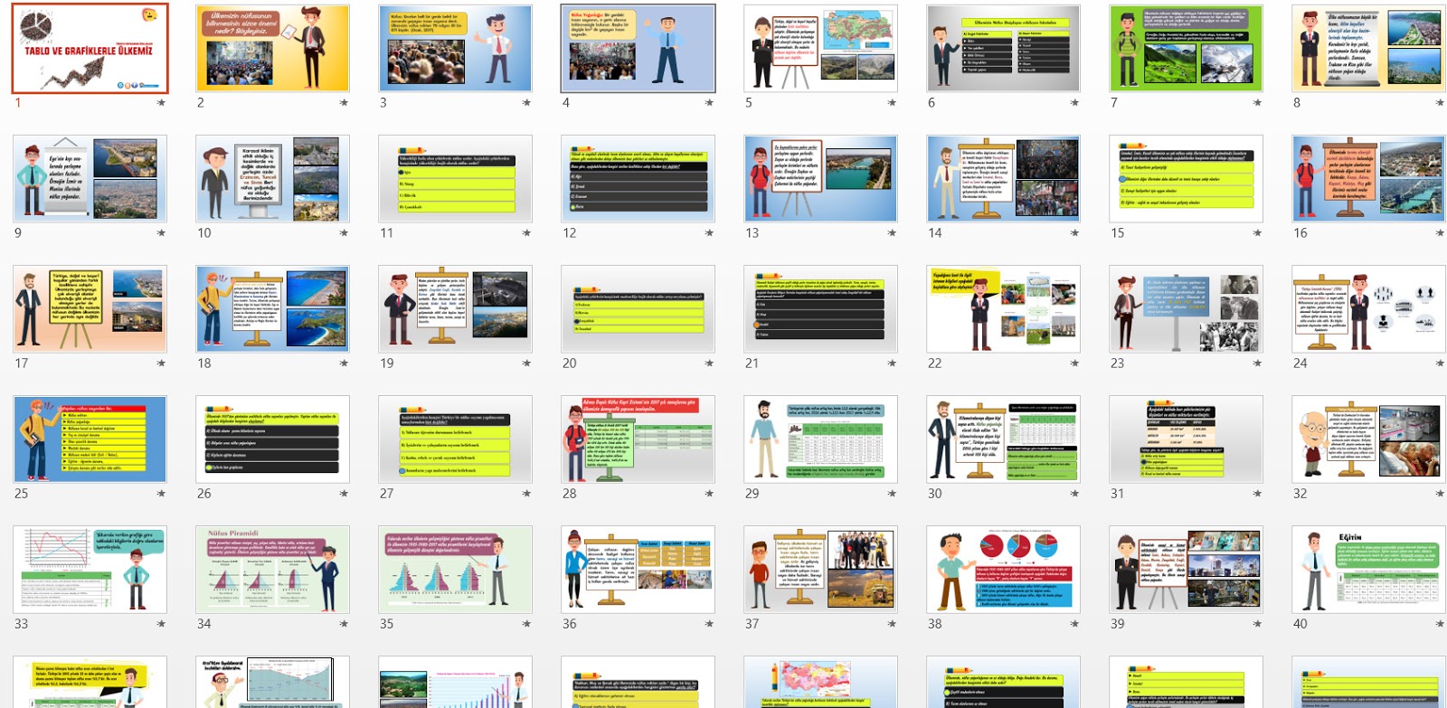This screenshot has width=1447, height=708.
Task: Select slide 33 thumbnail with line graph
Action: [90, 570]
